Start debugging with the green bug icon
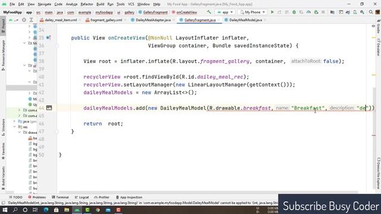 [294, 12]
